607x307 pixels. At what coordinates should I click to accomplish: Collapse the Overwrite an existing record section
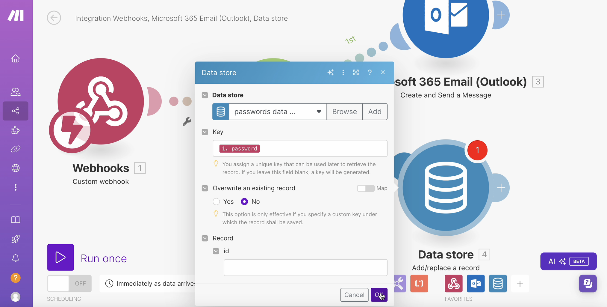pyautogui.click(x=205, y=188)
